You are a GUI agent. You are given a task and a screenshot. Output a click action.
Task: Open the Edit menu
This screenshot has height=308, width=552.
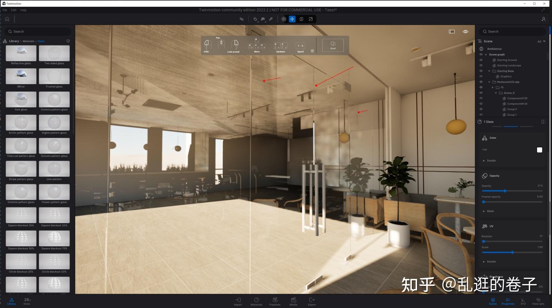(x=14, y=10)
